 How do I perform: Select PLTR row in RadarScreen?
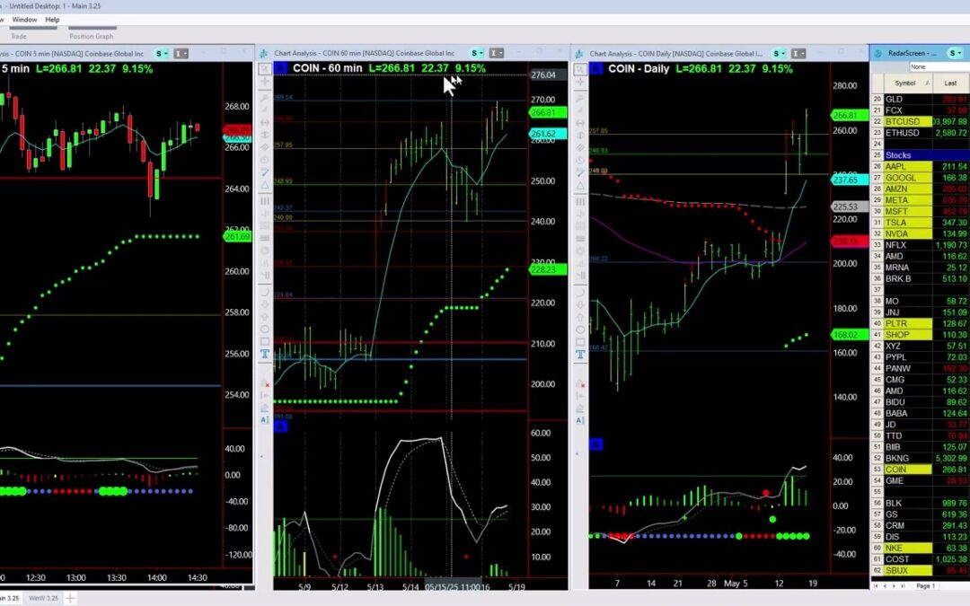coord(920,323)
